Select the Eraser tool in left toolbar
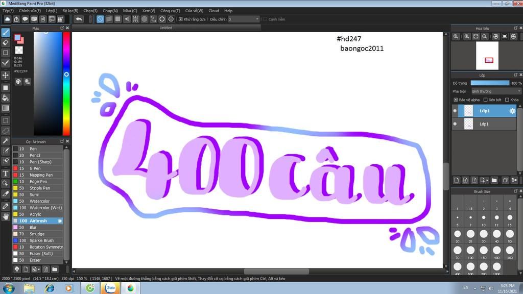 pos(6,43)
